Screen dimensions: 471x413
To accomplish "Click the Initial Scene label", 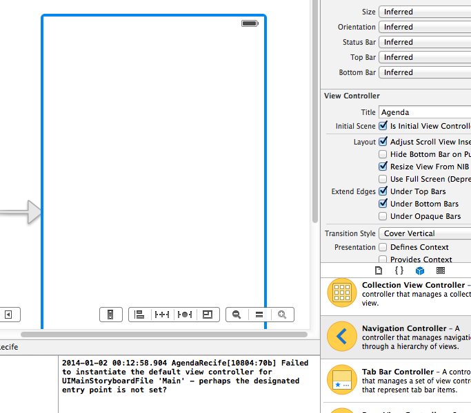I will click(x=355, y=126).
